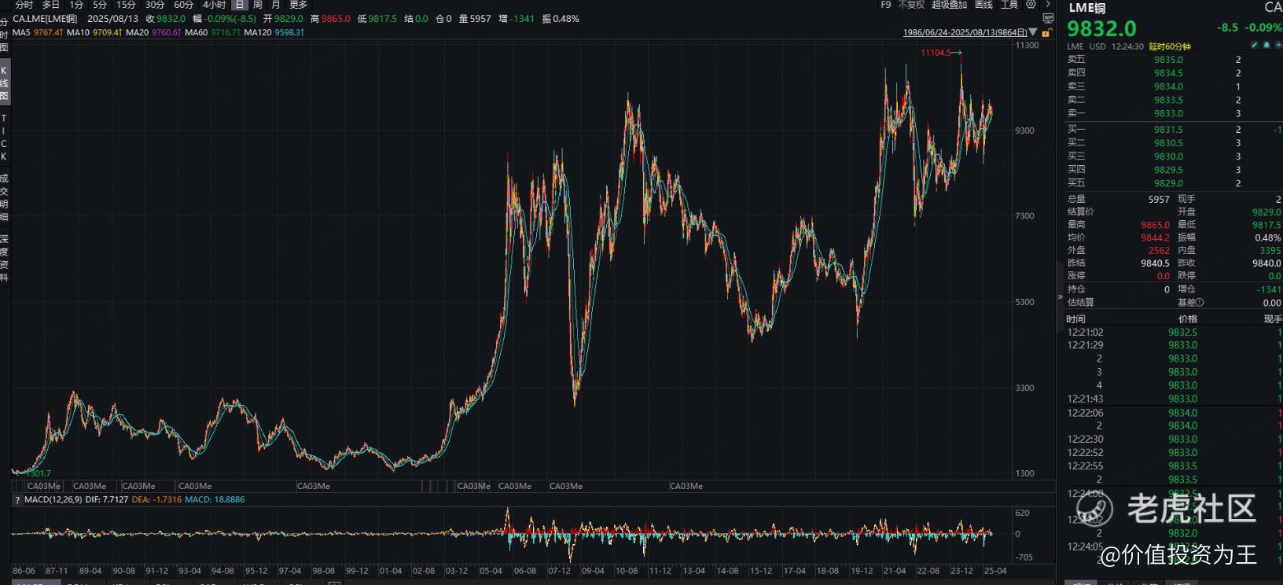Select the 30分 timeframe
1283x585 pixels.
point(155,5)
